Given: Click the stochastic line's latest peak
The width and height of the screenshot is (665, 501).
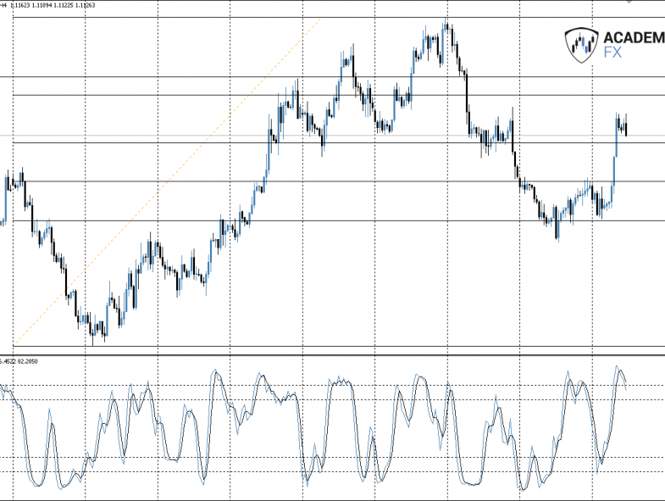Looking at the screenshot, I should click(617, 366).
